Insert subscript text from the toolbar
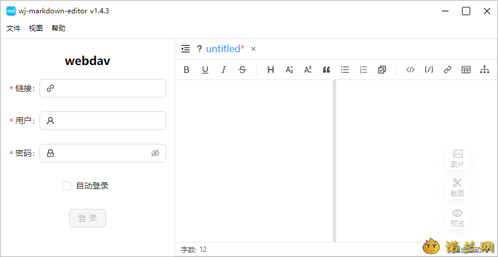Screen dimensions: 498x257 [x=289, y=70]
